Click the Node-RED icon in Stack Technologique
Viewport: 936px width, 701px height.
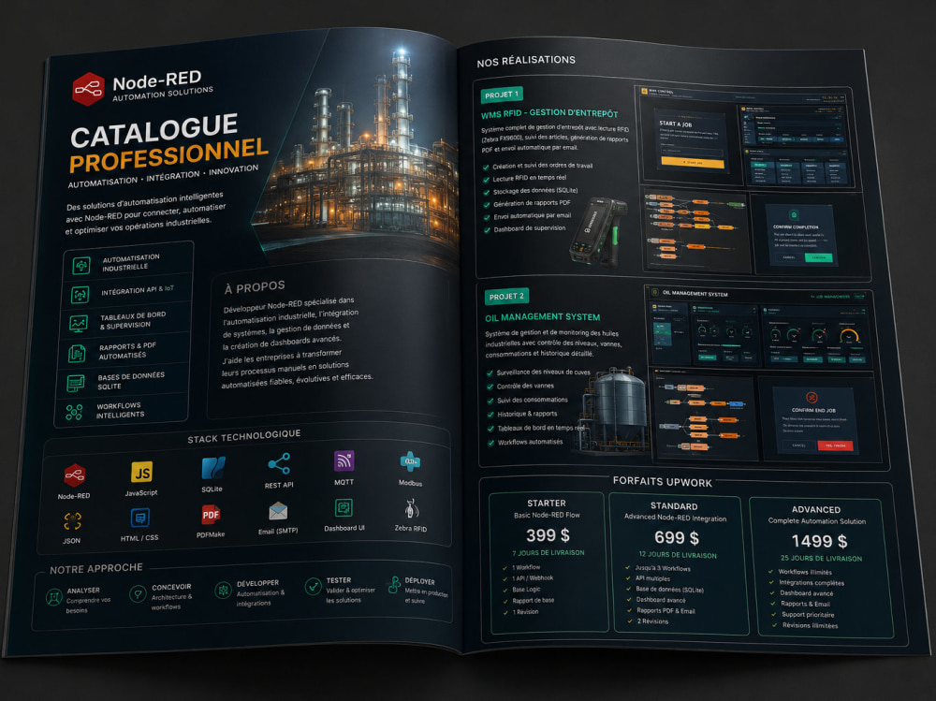[x=75, y=475]
